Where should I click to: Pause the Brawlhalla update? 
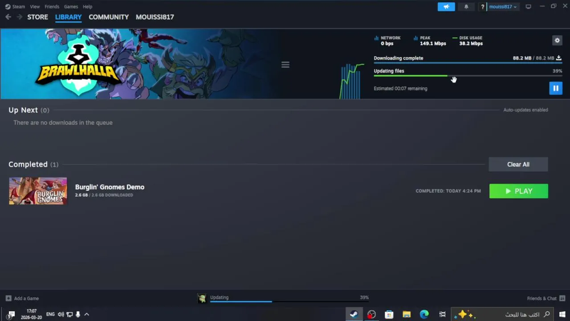pyautogui.click(x=556, y=88)
